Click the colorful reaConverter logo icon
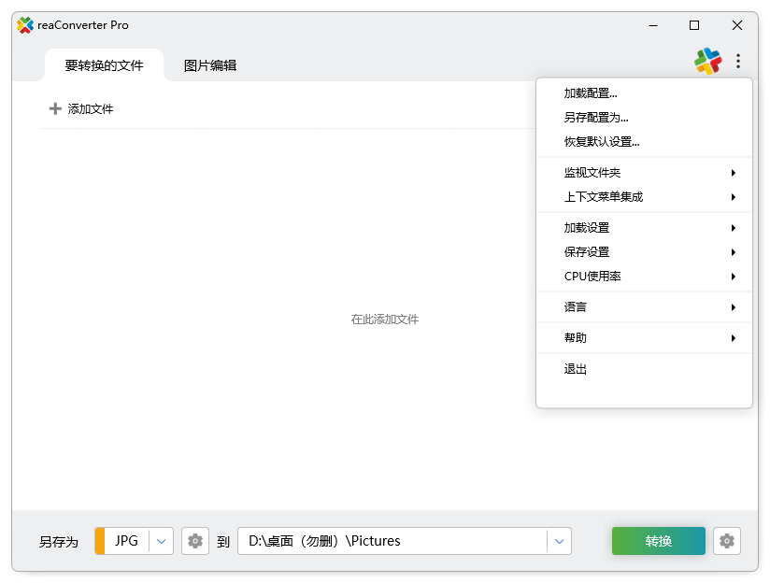Screen dimensions: 770x583 (707, 62)
